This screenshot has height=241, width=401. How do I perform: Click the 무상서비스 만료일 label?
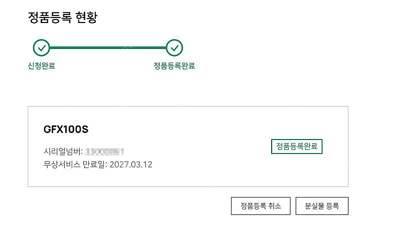pyautogui.click(x=74, y=164)
